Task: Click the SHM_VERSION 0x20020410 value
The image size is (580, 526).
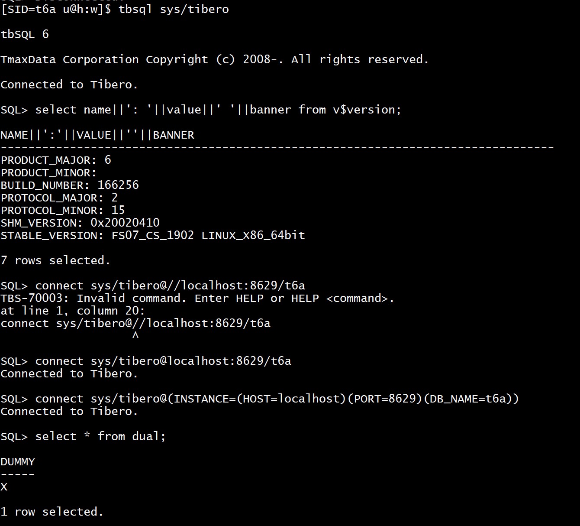Action: [125, 223]
